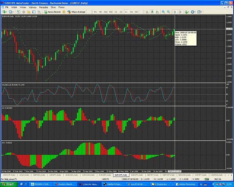Viewport: 234px width, 187px height.
Task: Expand the periods dropdown arrow
Action: point(195,12)
